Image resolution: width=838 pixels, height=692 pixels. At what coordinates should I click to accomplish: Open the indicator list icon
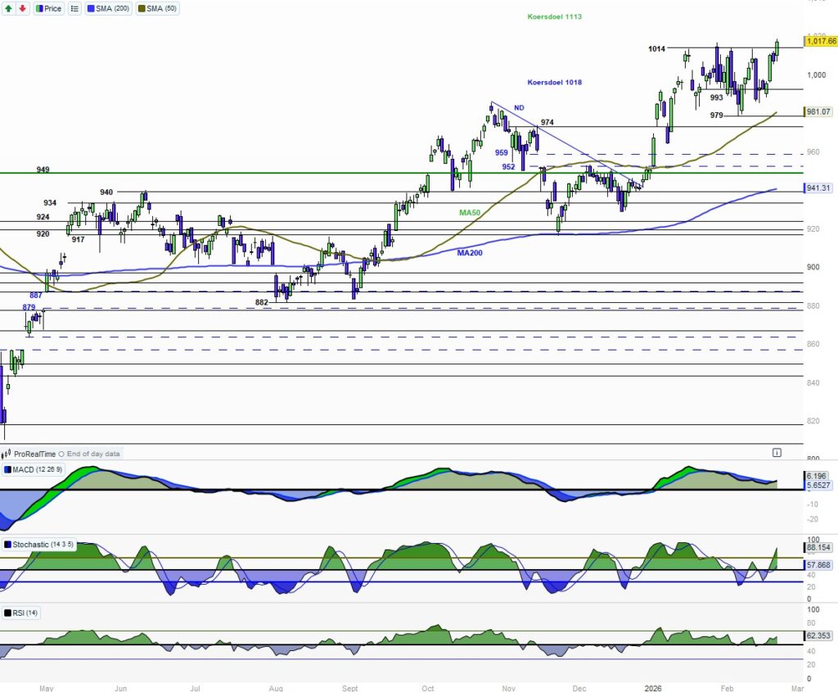(74, 8)
